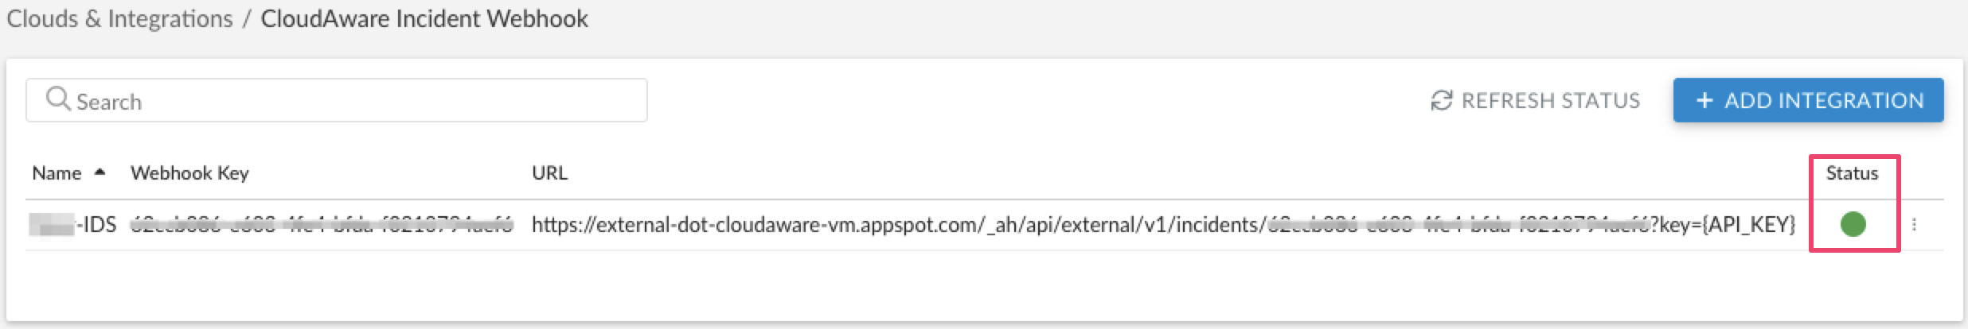Select the integration name ending in -IDS
Screen dimensions: 1968x329
[x=73, y=225]
